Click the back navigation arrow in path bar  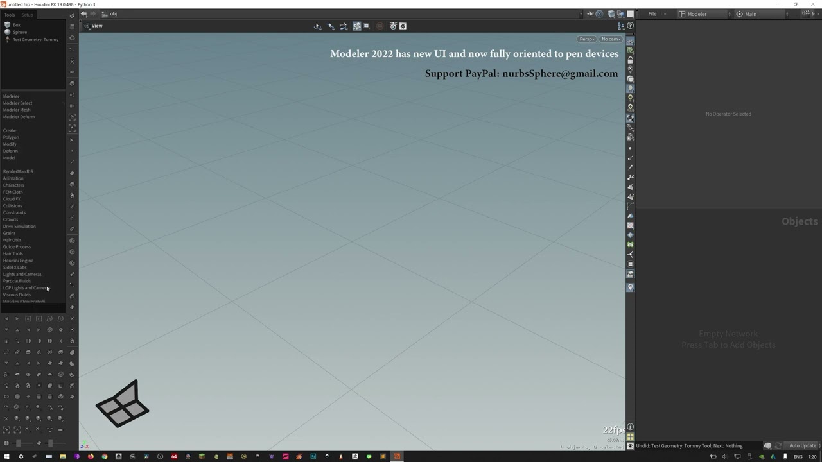[83, 14]
